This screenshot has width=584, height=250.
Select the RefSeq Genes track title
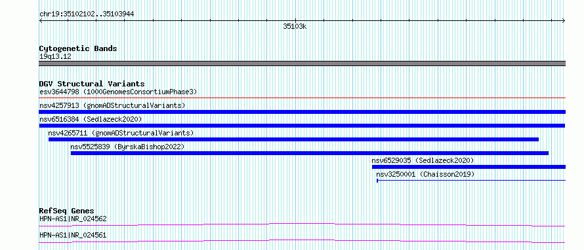tap(67, 211)
